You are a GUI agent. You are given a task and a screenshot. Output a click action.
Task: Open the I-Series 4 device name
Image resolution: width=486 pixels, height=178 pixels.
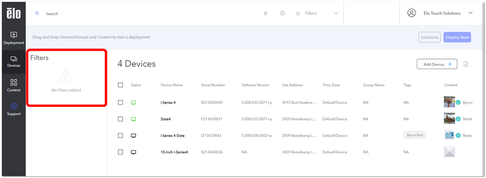point(168,102)
